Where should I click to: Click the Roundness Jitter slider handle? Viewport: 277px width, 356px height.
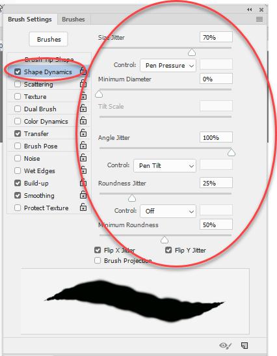click(132, 199)
